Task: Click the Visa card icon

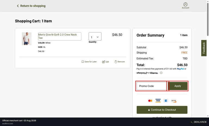Action: pyautogui.click(x=158, y=101)
